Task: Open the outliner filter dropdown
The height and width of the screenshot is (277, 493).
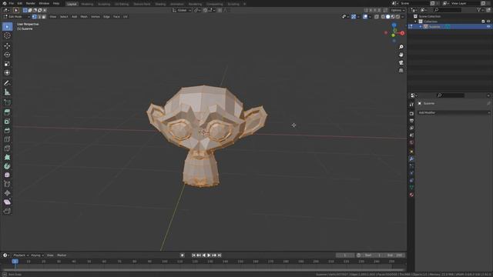Action: tap(480, 10)
